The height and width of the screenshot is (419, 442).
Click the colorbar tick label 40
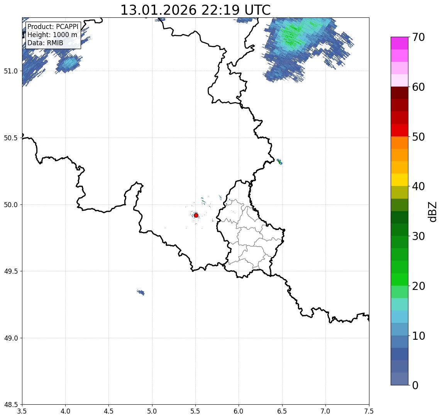pyautogui.click(x=418, y=186)
